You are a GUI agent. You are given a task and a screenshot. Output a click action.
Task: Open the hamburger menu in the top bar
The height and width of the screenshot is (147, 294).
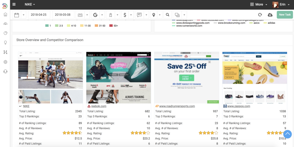[14, 4]
